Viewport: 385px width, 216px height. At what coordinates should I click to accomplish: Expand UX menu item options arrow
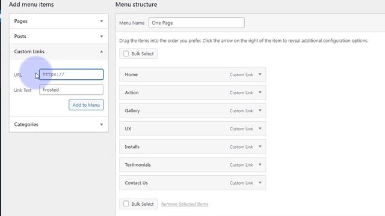260,128
